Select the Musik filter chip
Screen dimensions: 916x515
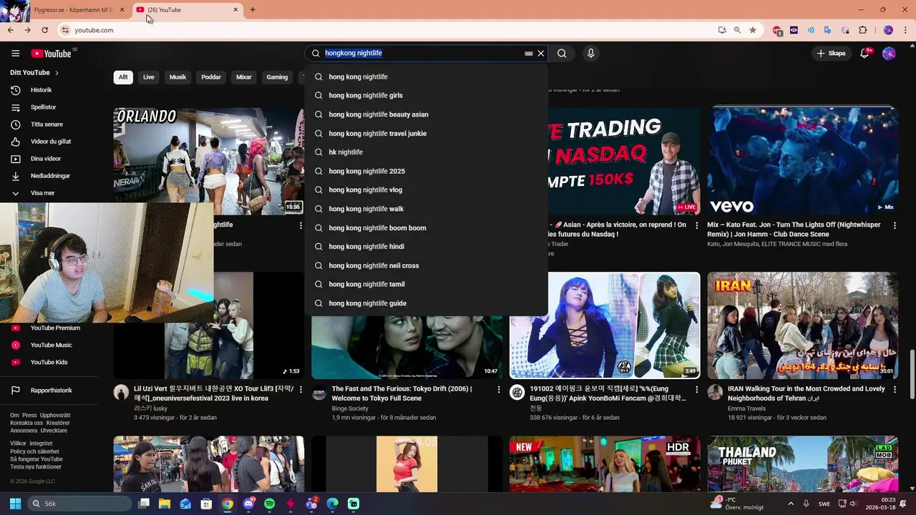point(177,77)
